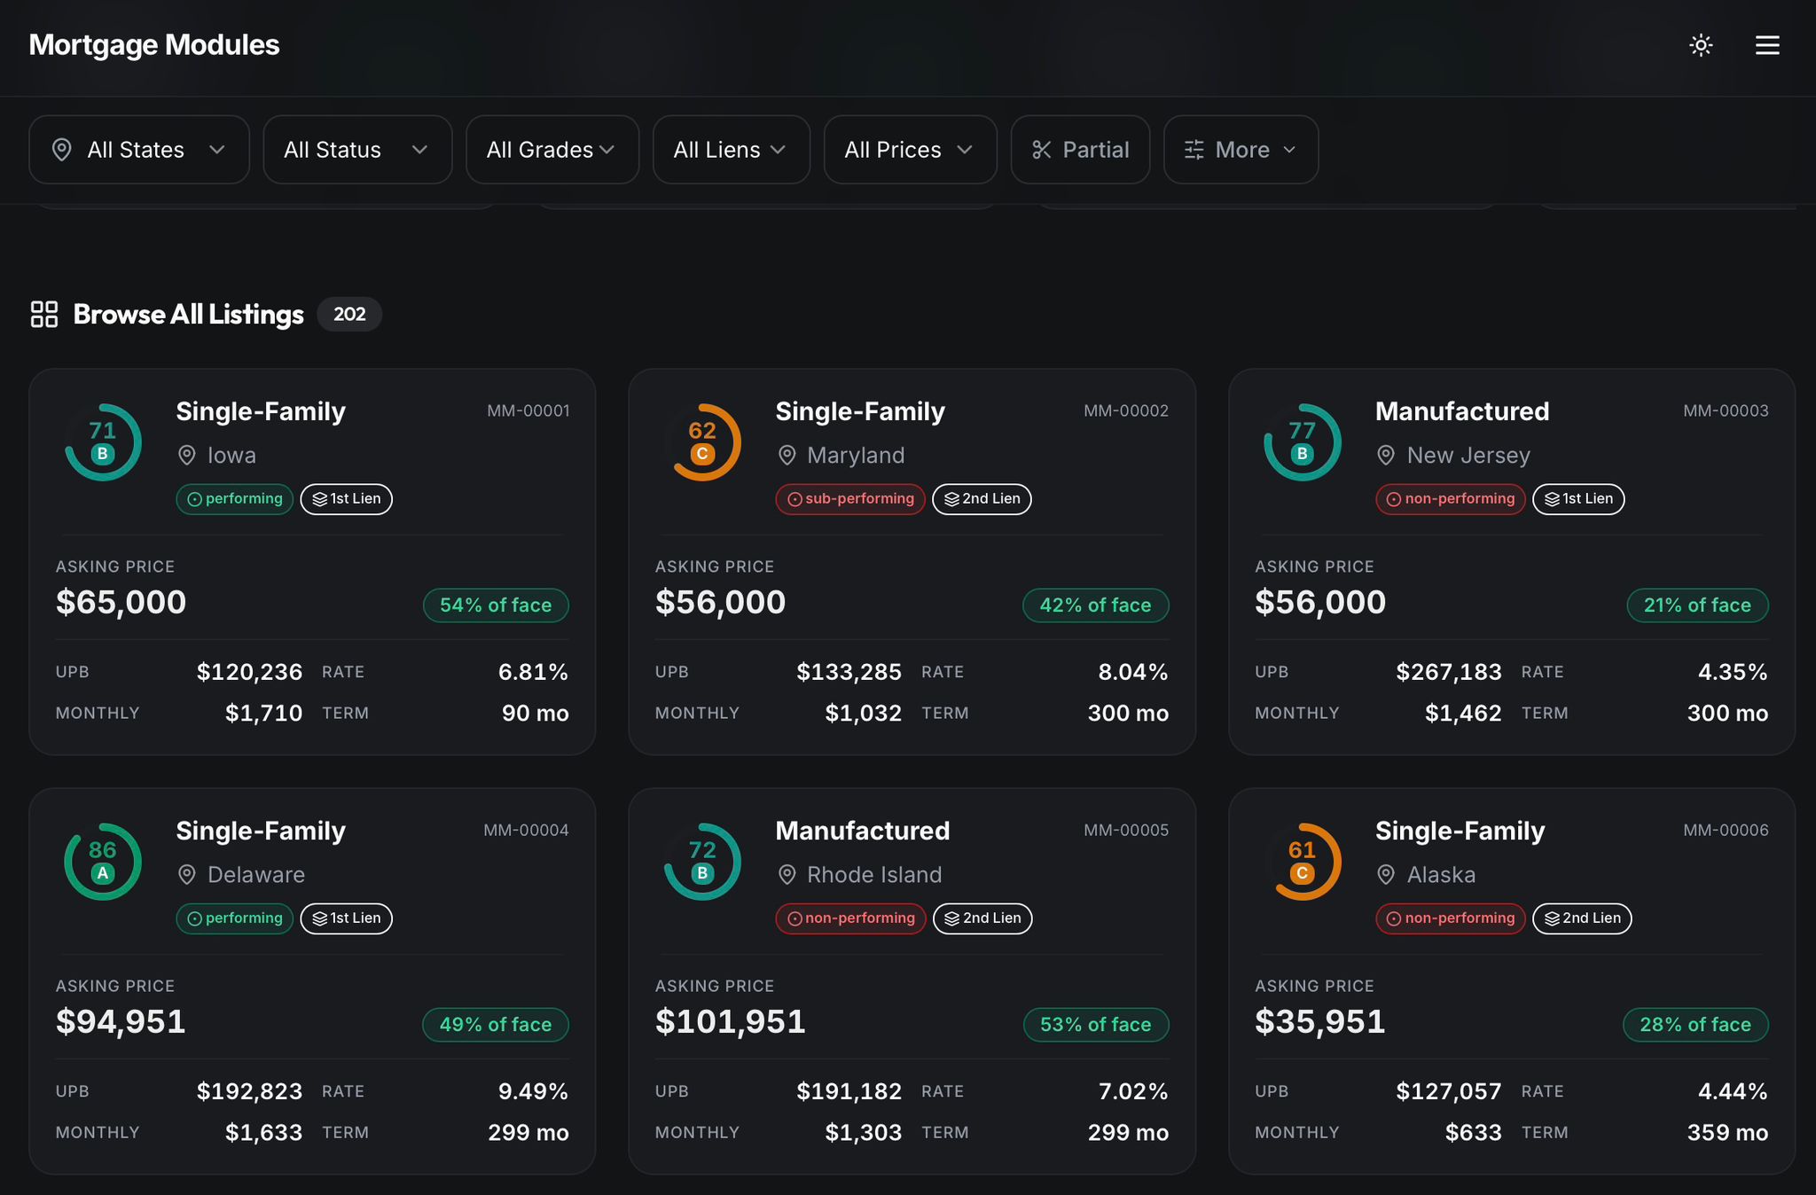Click the 9.49% rate value
Screen dimensions: 1816x1195
tap(533, 1091)
